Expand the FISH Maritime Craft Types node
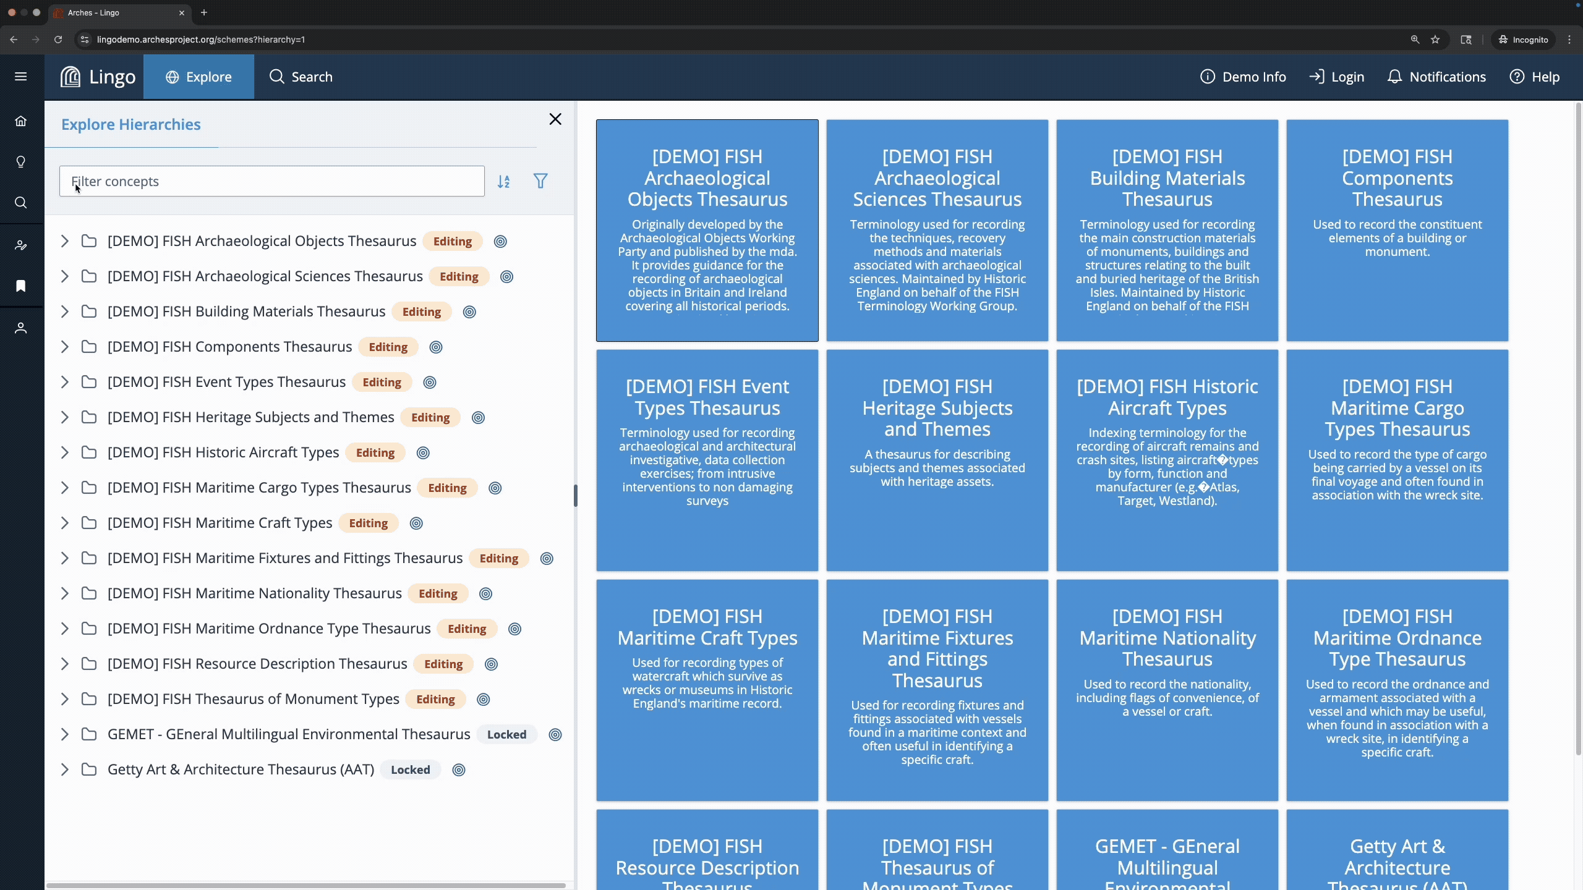Viewport: 1583px width, 890px height. point(64,523)
